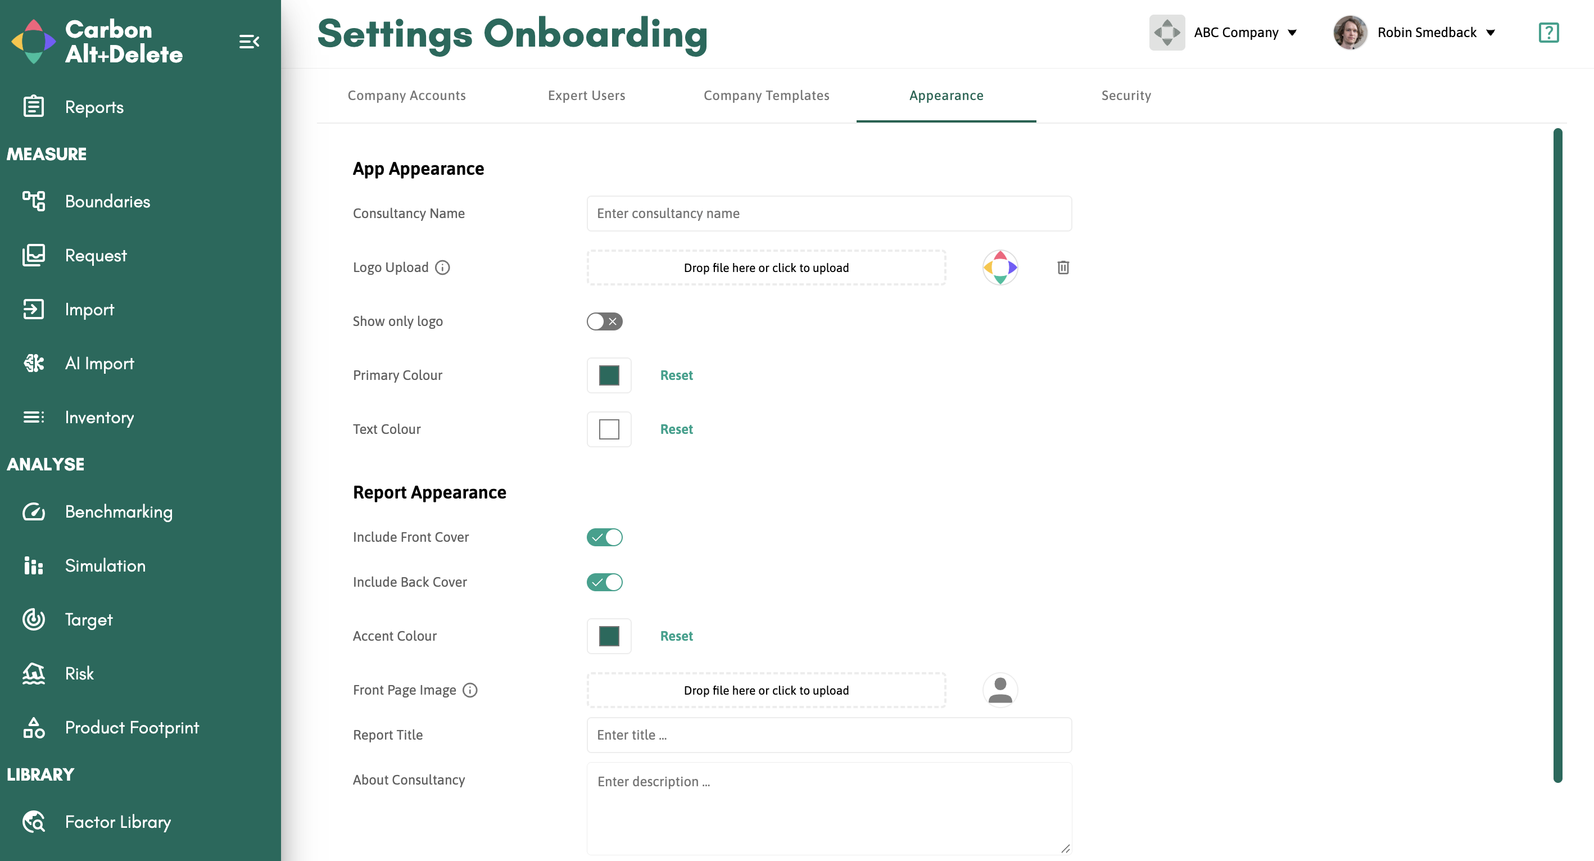Open Product Footprint page
Screen dimensions: 1594x861
[x=131, y=727]
